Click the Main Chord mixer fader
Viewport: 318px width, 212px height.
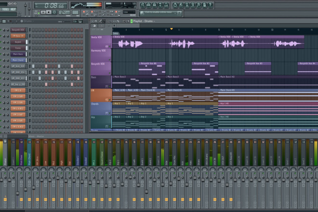click(x=26, y=189)
